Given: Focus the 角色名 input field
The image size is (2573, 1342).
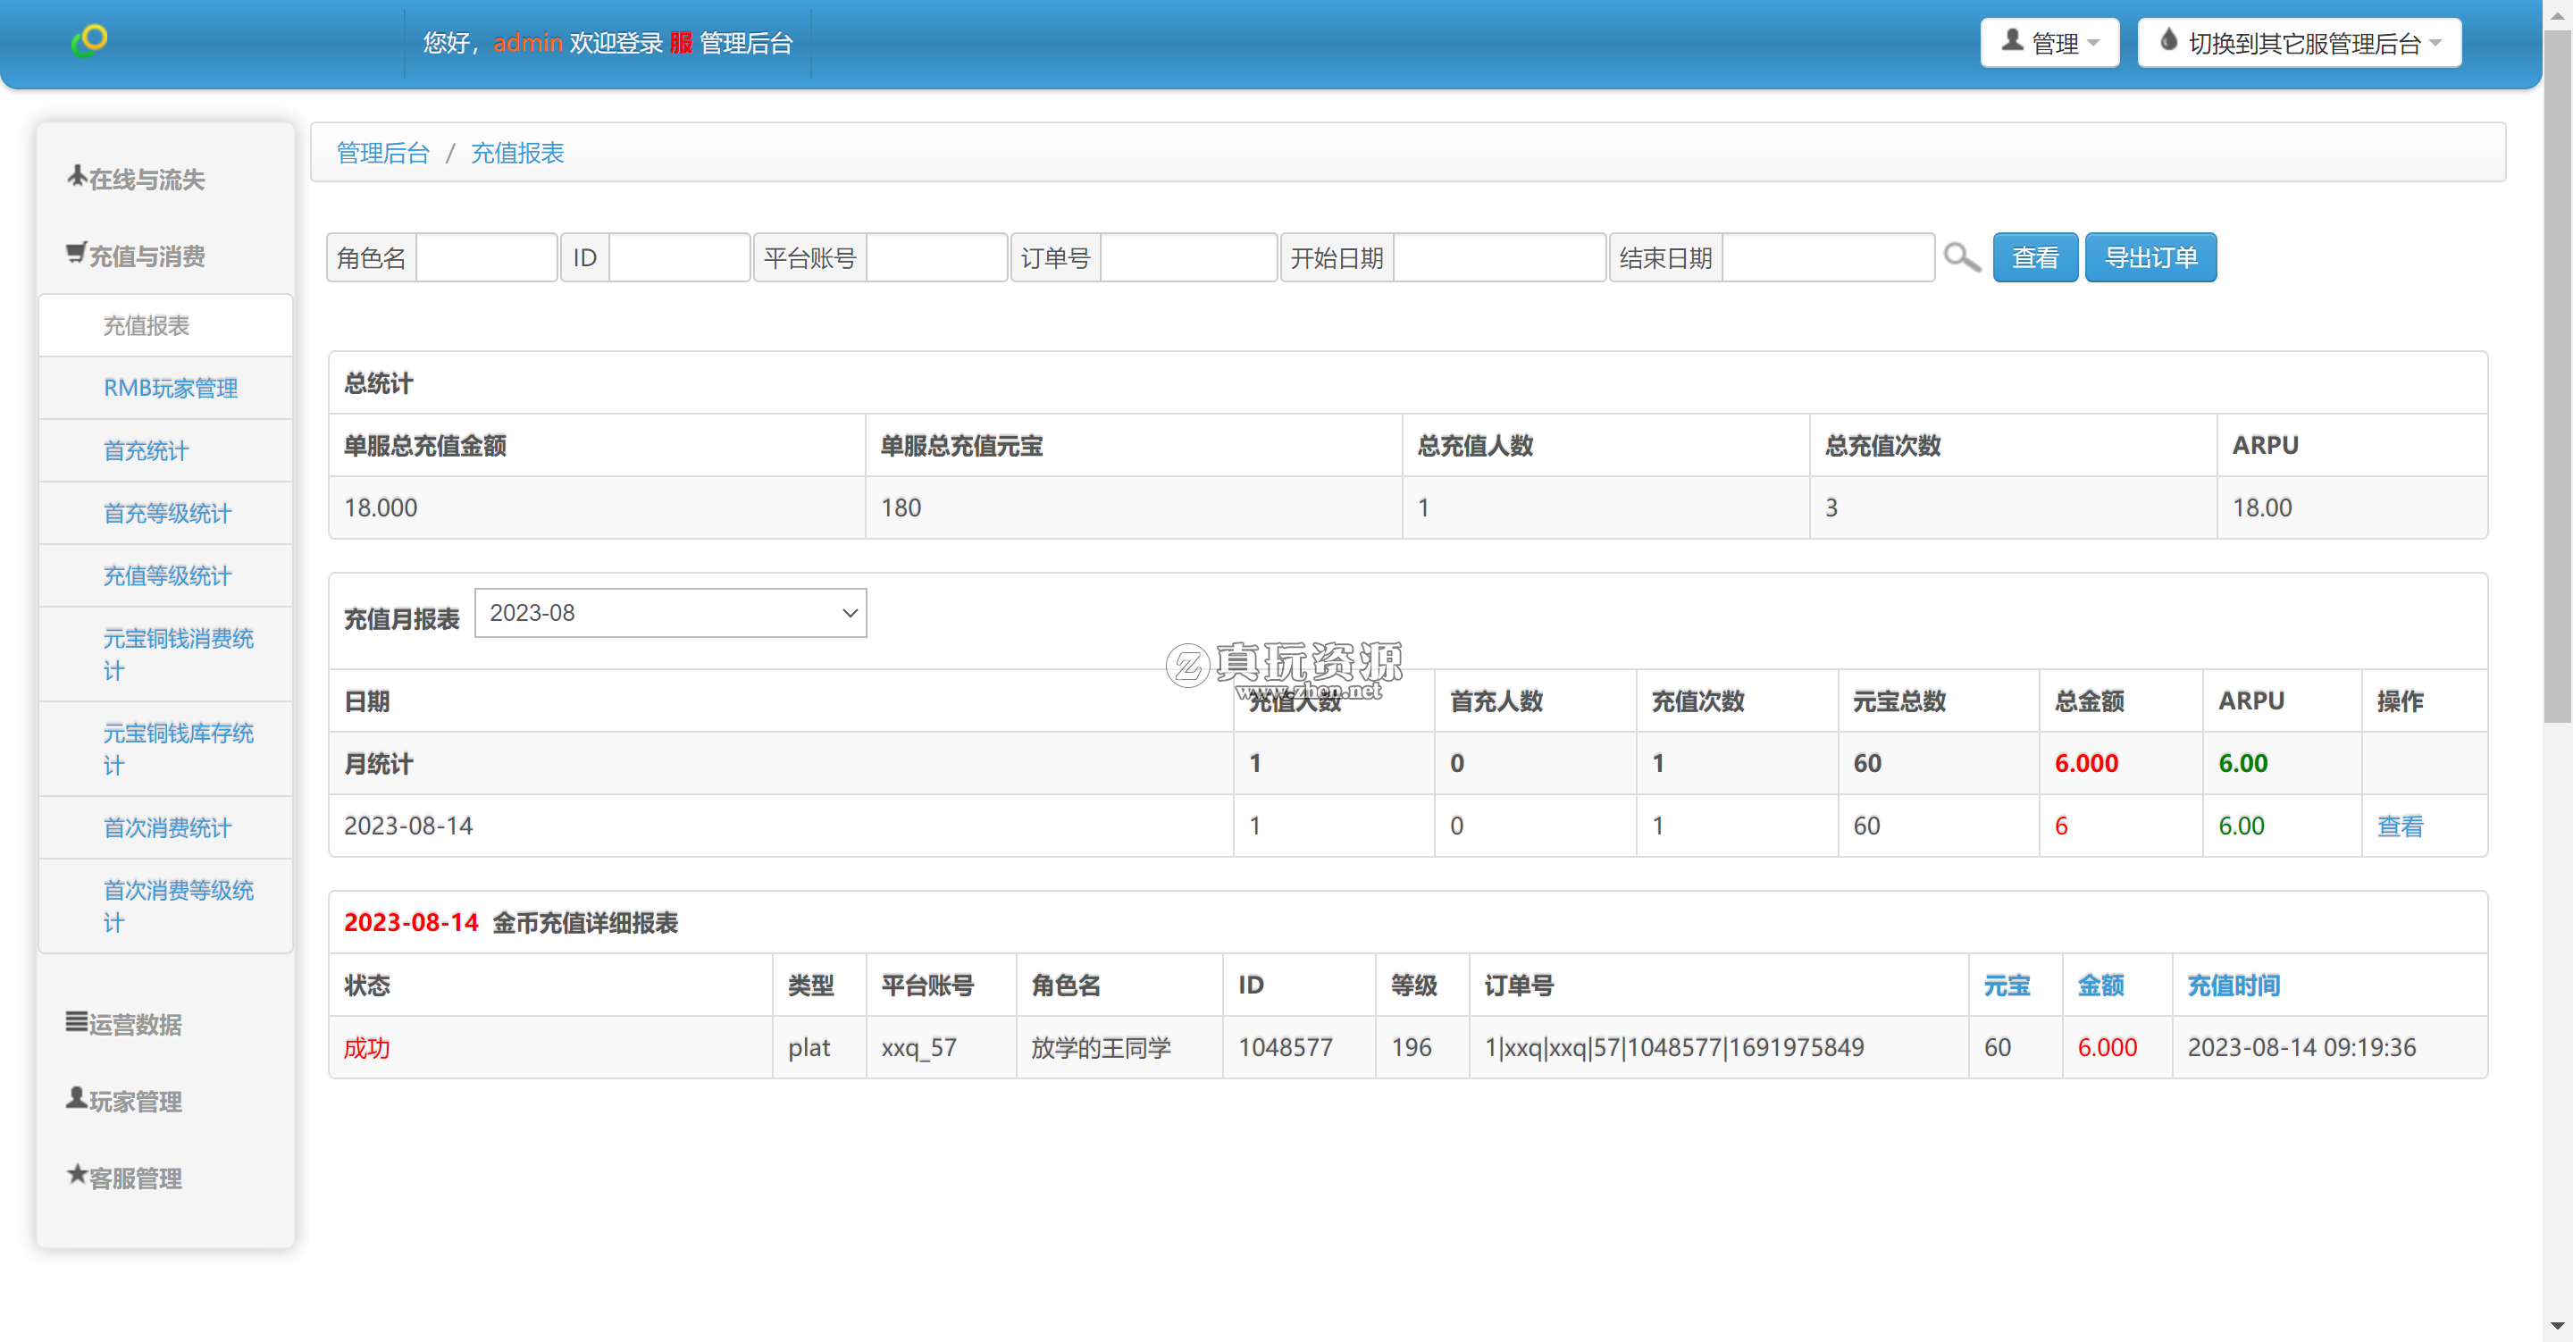Looking at the screenshot, I should pyautogui.click(x=486, y=258).
